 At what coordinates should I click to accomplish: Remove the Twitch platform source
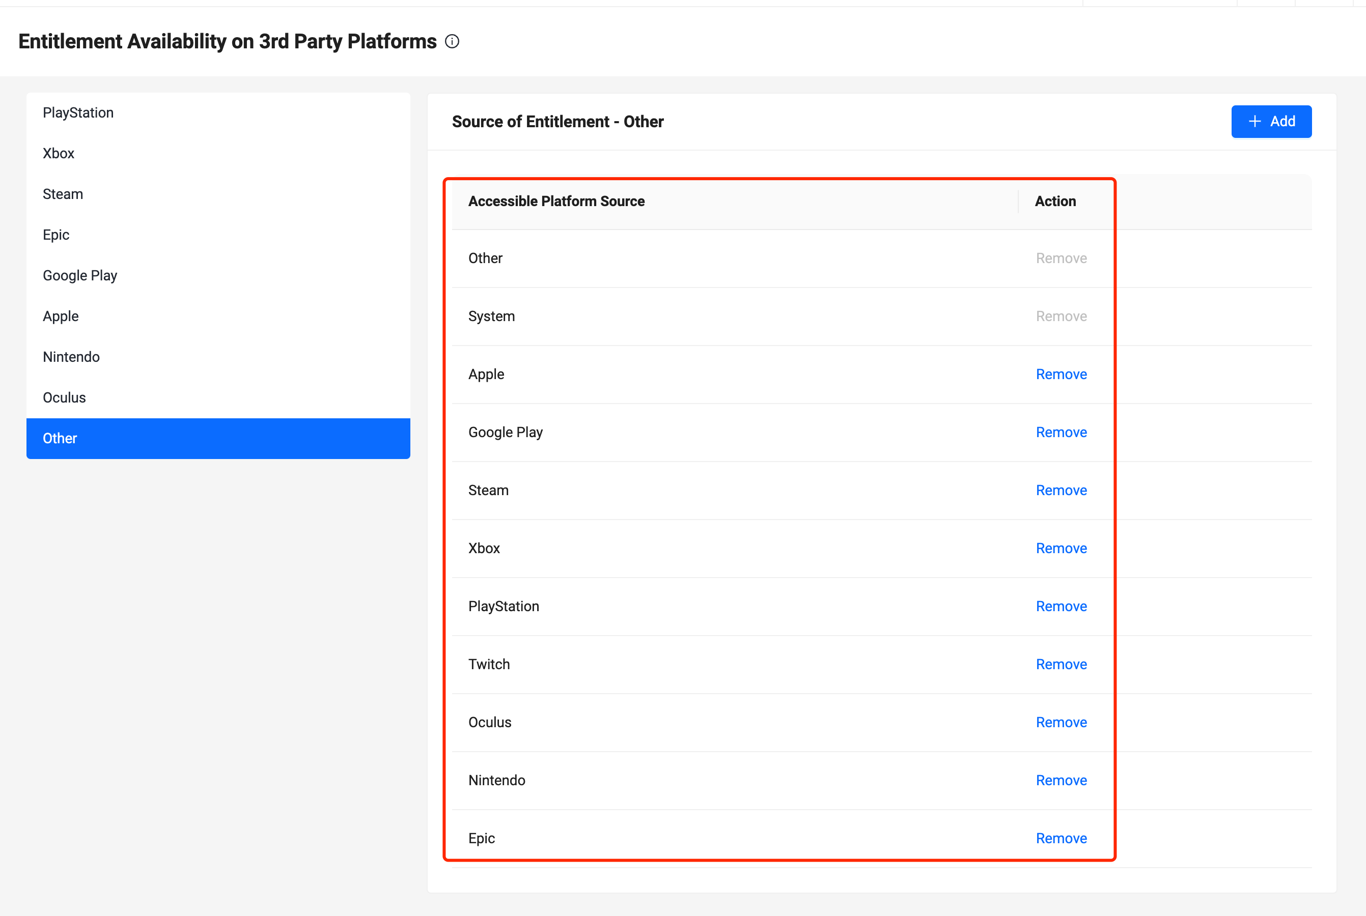(x=1061, y=664)
